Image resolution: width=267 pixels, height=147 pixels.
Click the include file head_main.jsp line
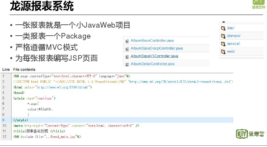47,137
